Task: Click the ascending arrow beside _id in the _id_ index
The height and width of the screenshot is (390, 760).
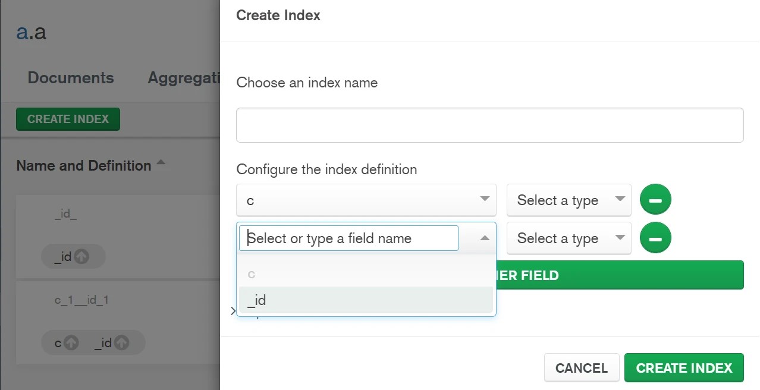Action: tap(82, 257)
